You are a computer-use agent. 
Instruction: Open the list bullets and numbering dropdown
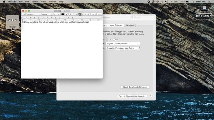99,14
